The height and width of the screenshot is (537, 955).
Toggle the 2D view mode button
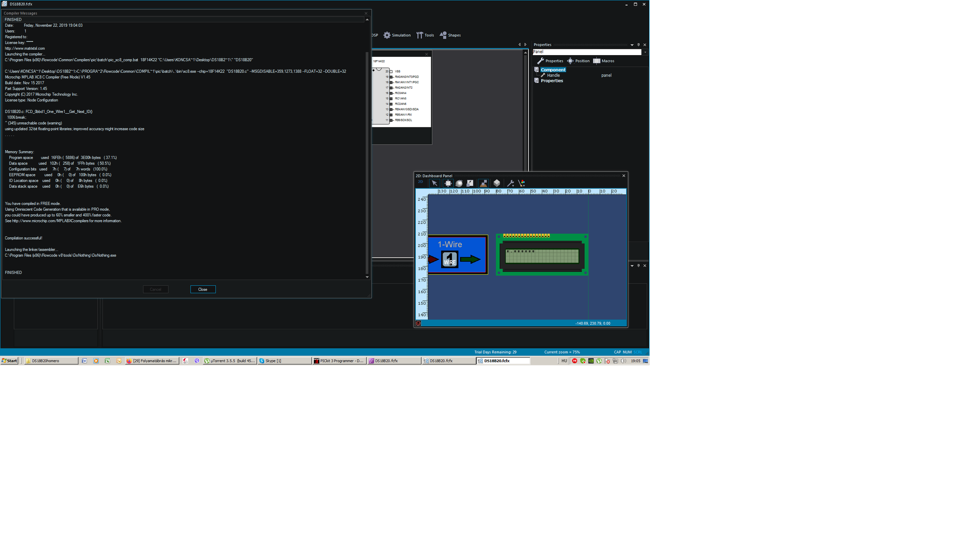click(421, 182)
